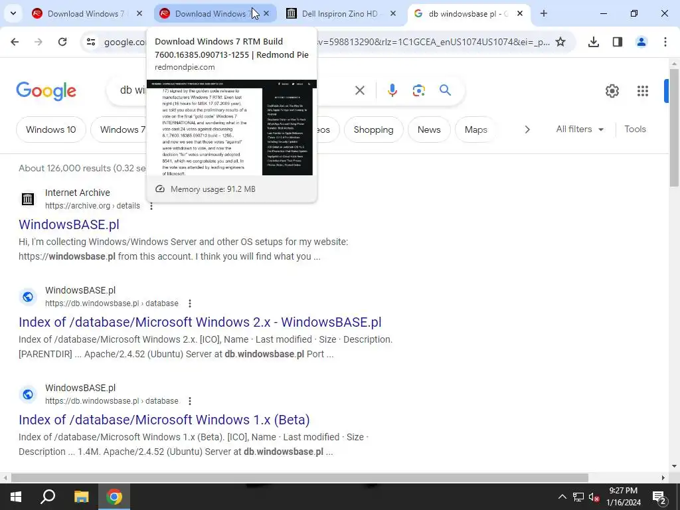Open options menu for Windows 1.x (Beta) result
The image size is (680, 510).
(x=189, y=401)
